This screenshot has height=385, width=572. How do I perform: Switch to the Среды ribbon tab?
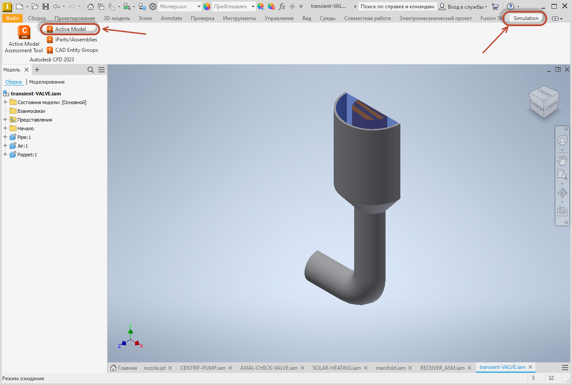328,18
